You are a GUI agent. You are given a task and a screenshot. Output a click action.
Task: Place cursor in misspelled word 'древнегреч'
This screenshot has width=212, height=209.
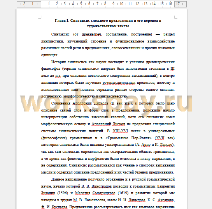coord(92,34)
